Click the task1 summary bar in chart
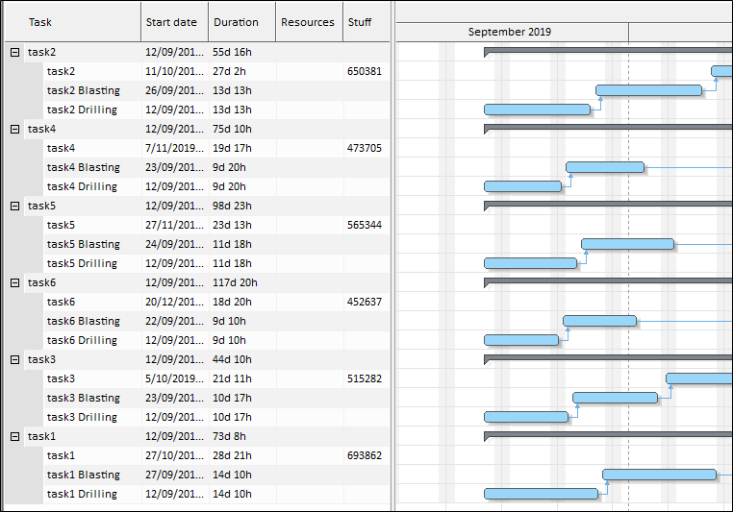The image size is (733, 512). click(608, 434)
